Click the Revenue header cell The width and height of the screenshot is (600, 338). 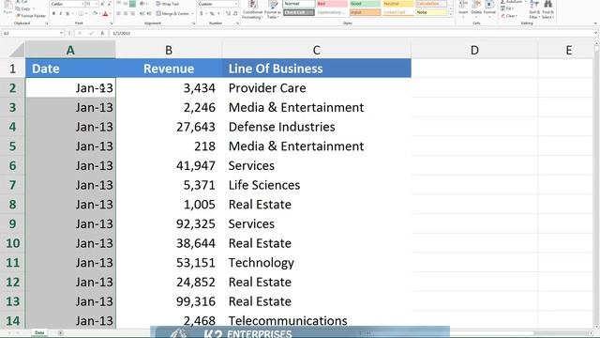coord(169,69)
